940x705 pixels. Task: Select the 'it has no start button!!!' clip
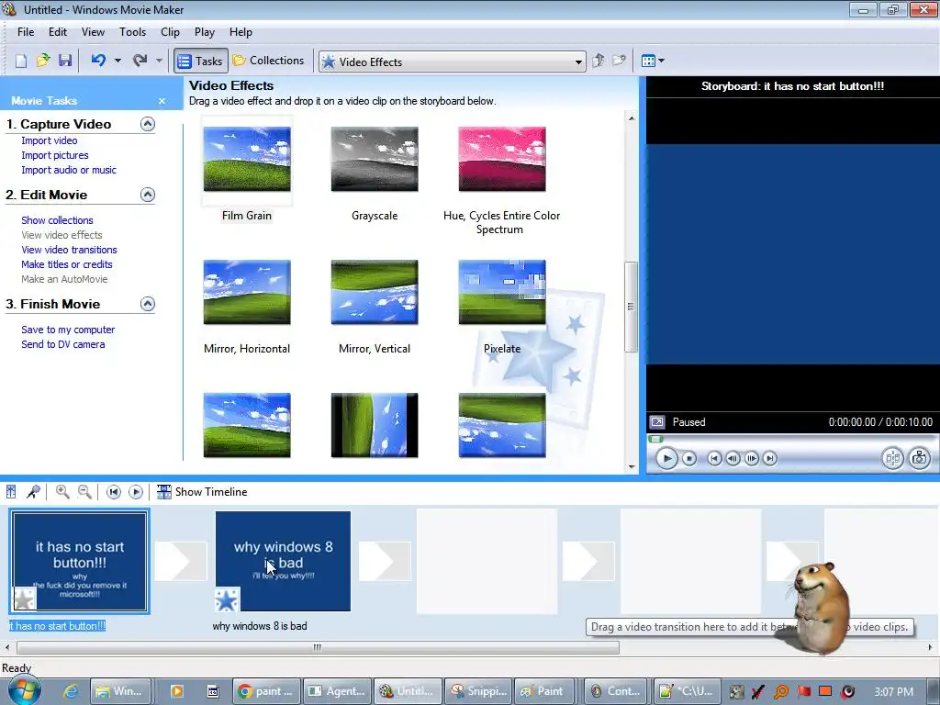tap(80, 562)
